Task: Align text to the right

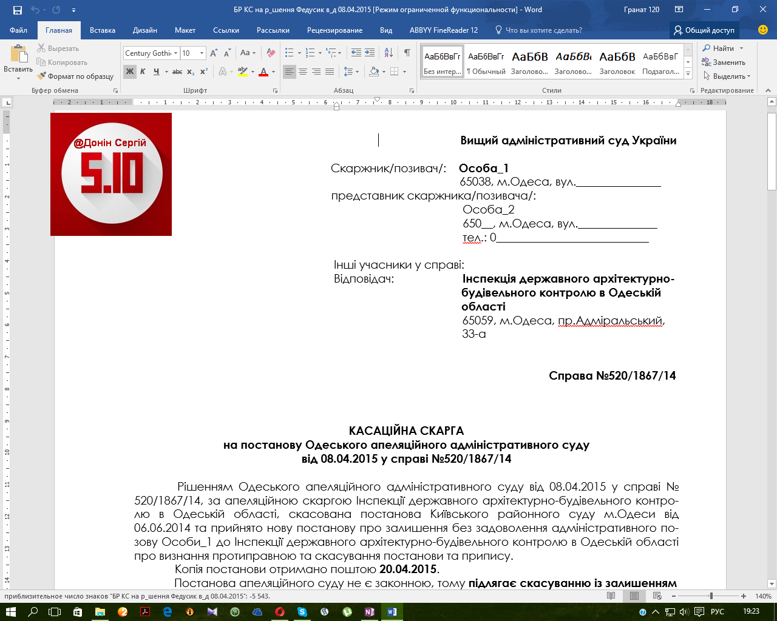Action: (316, 72)
